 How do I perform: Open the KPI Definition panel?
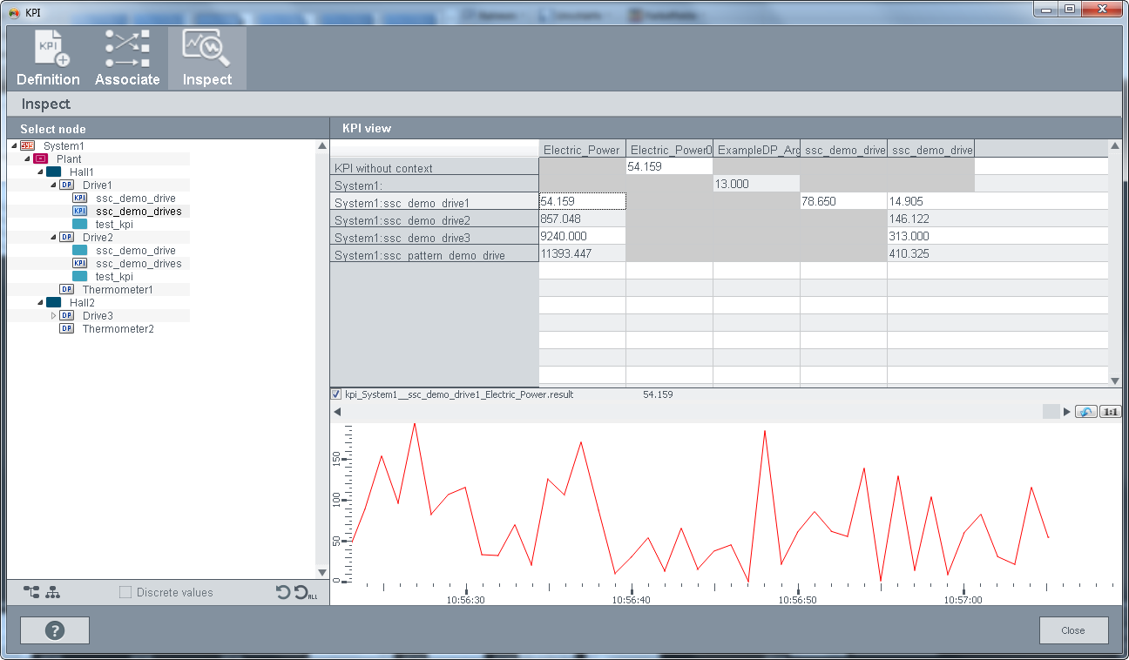click(x=48, y=58)
